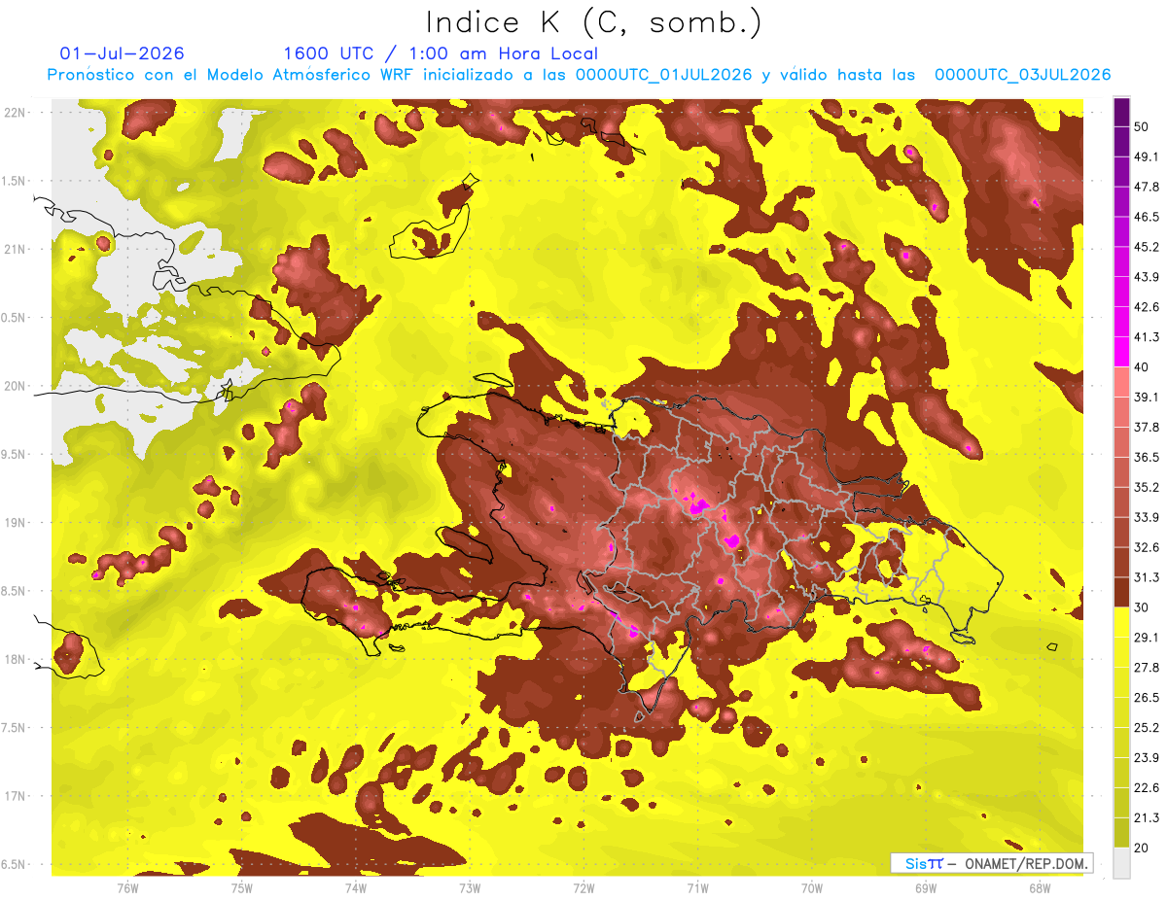The image size is (1167, 901).
Task: Click the '22N' latitude label
Action: point(14,112)
